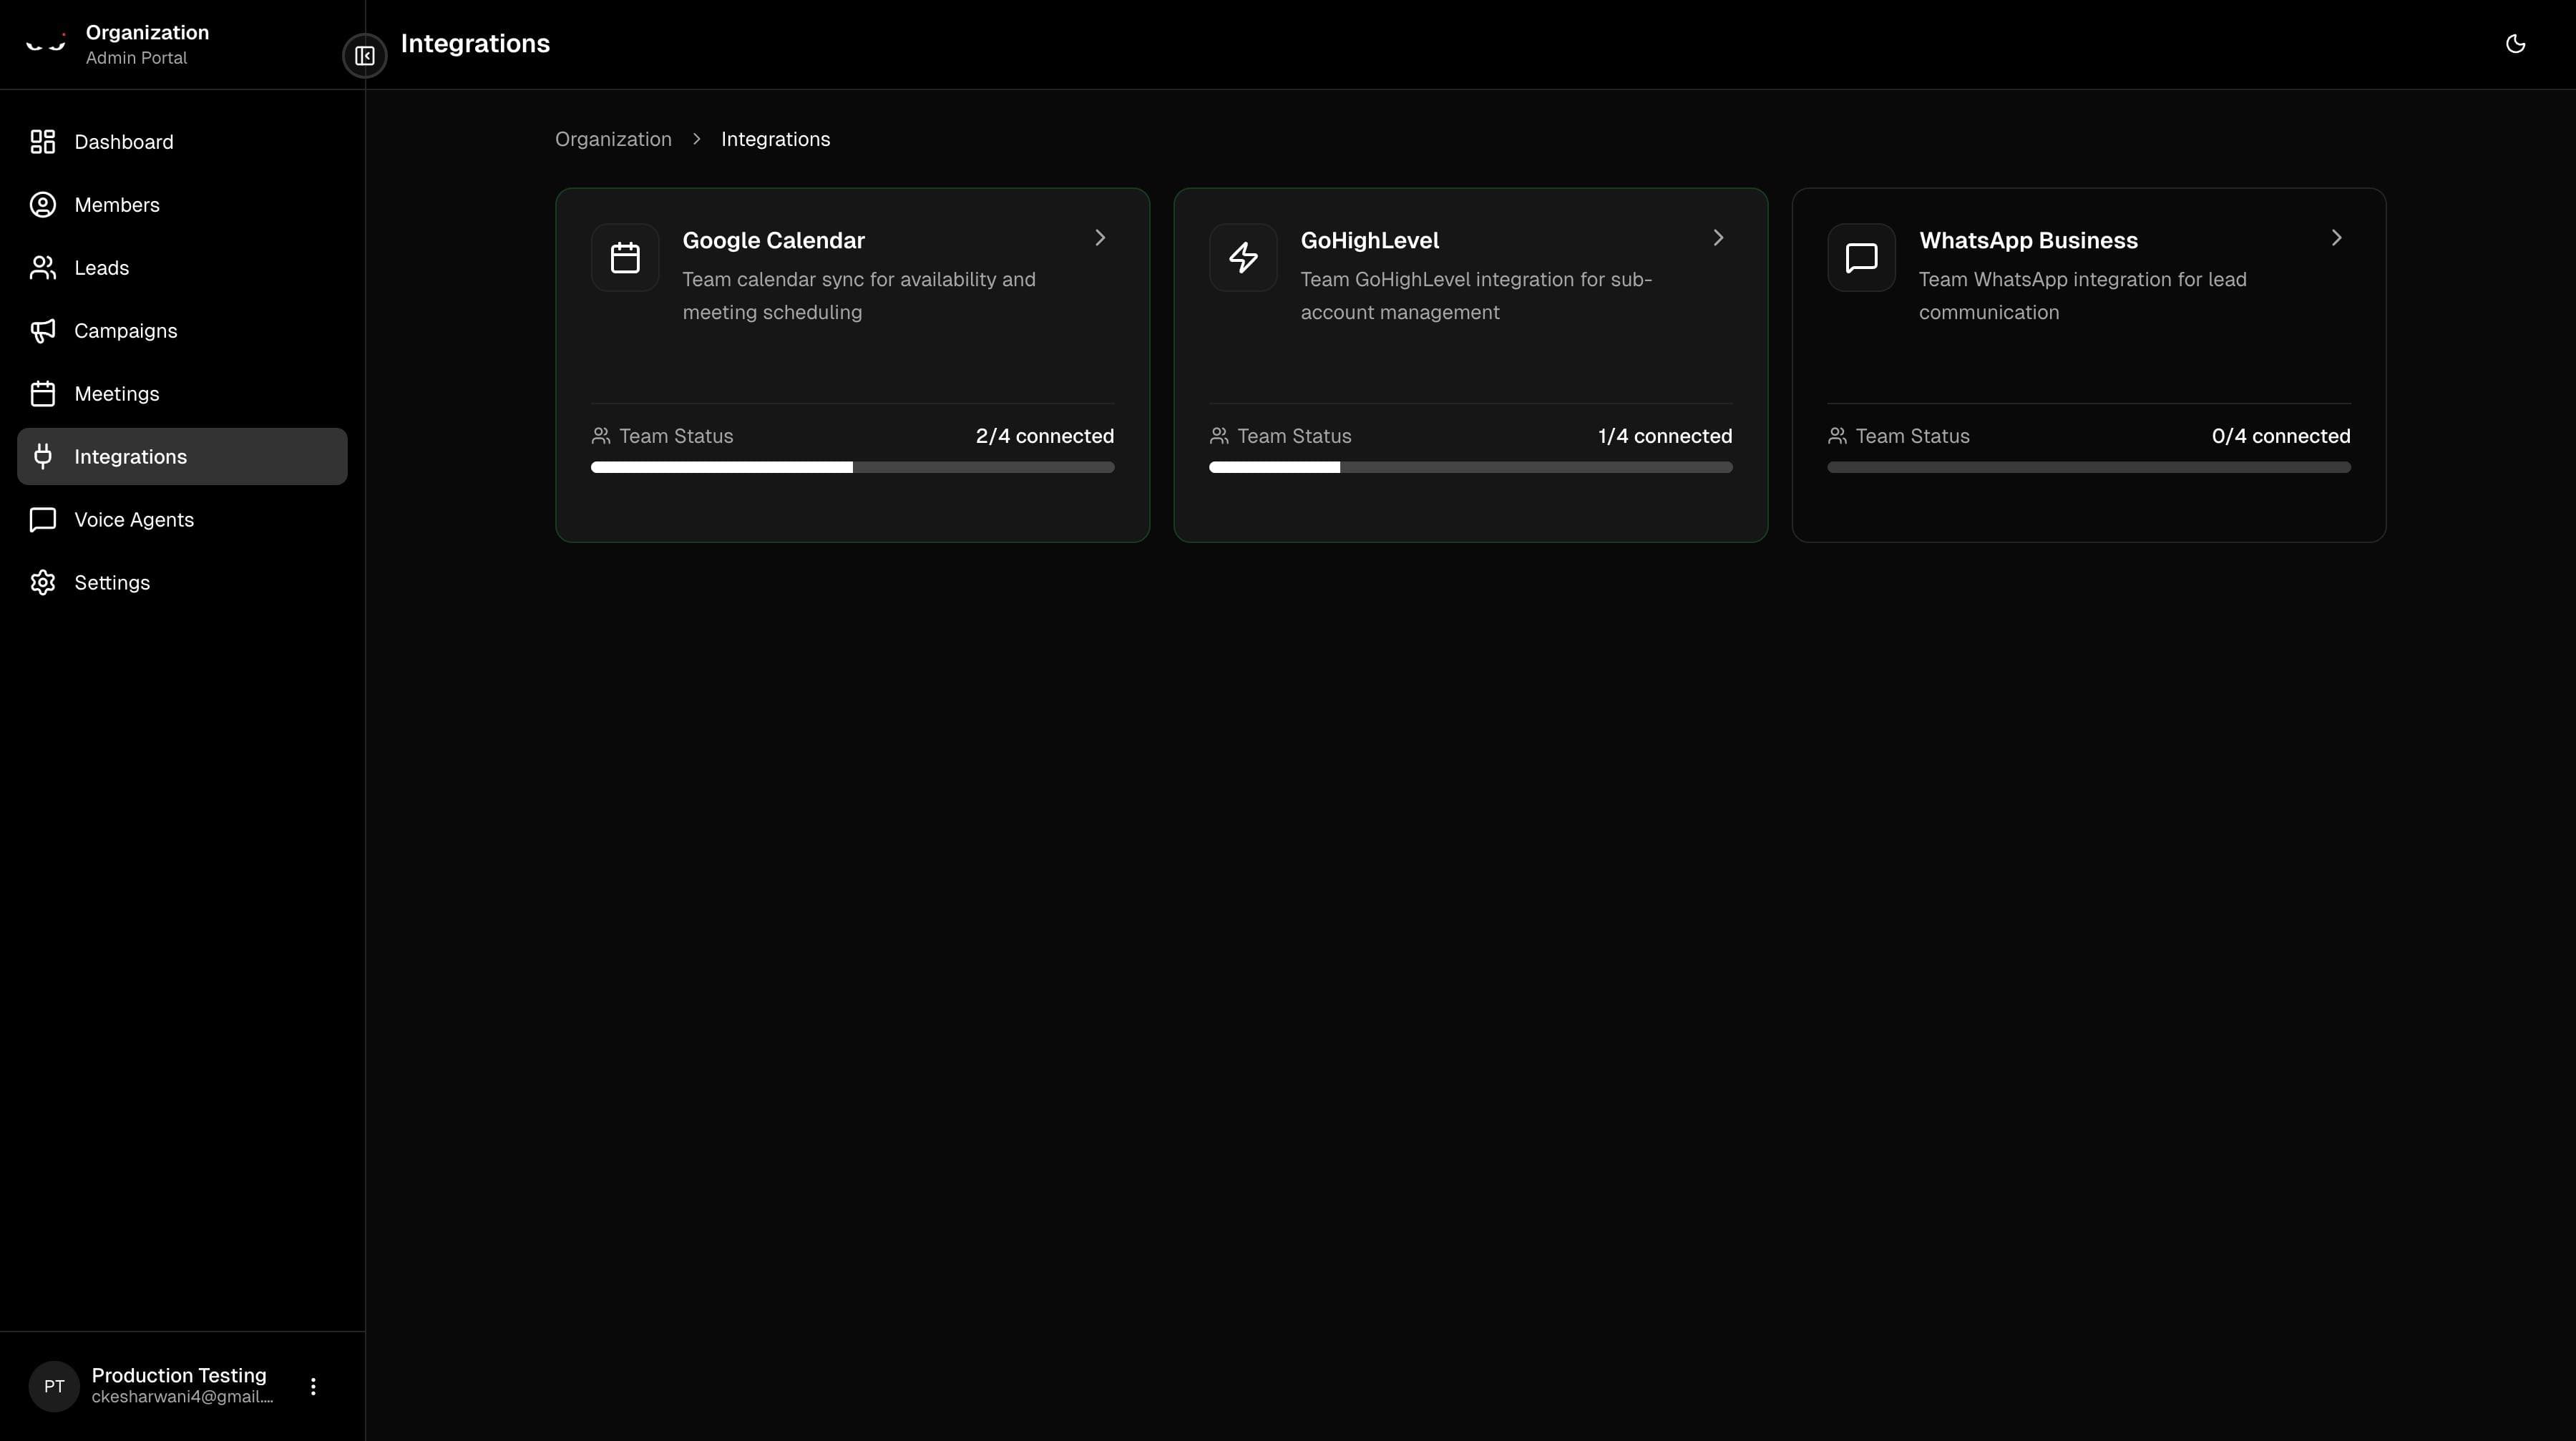Open the Meetings calendar icon
The height and width of the screenshot is (1441, 2576).
point(42,393)
